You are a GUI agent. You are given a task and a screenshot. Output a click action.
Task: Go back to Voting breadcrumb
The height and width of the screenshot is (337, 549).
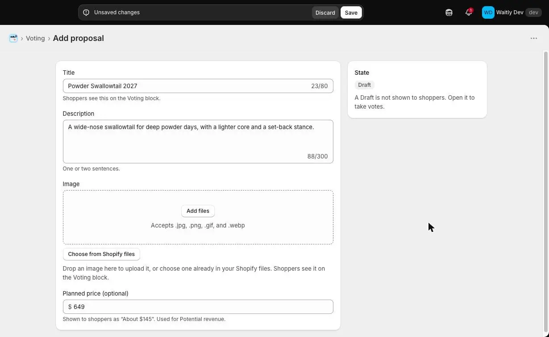pyautogui.click(x=35, y=38)
